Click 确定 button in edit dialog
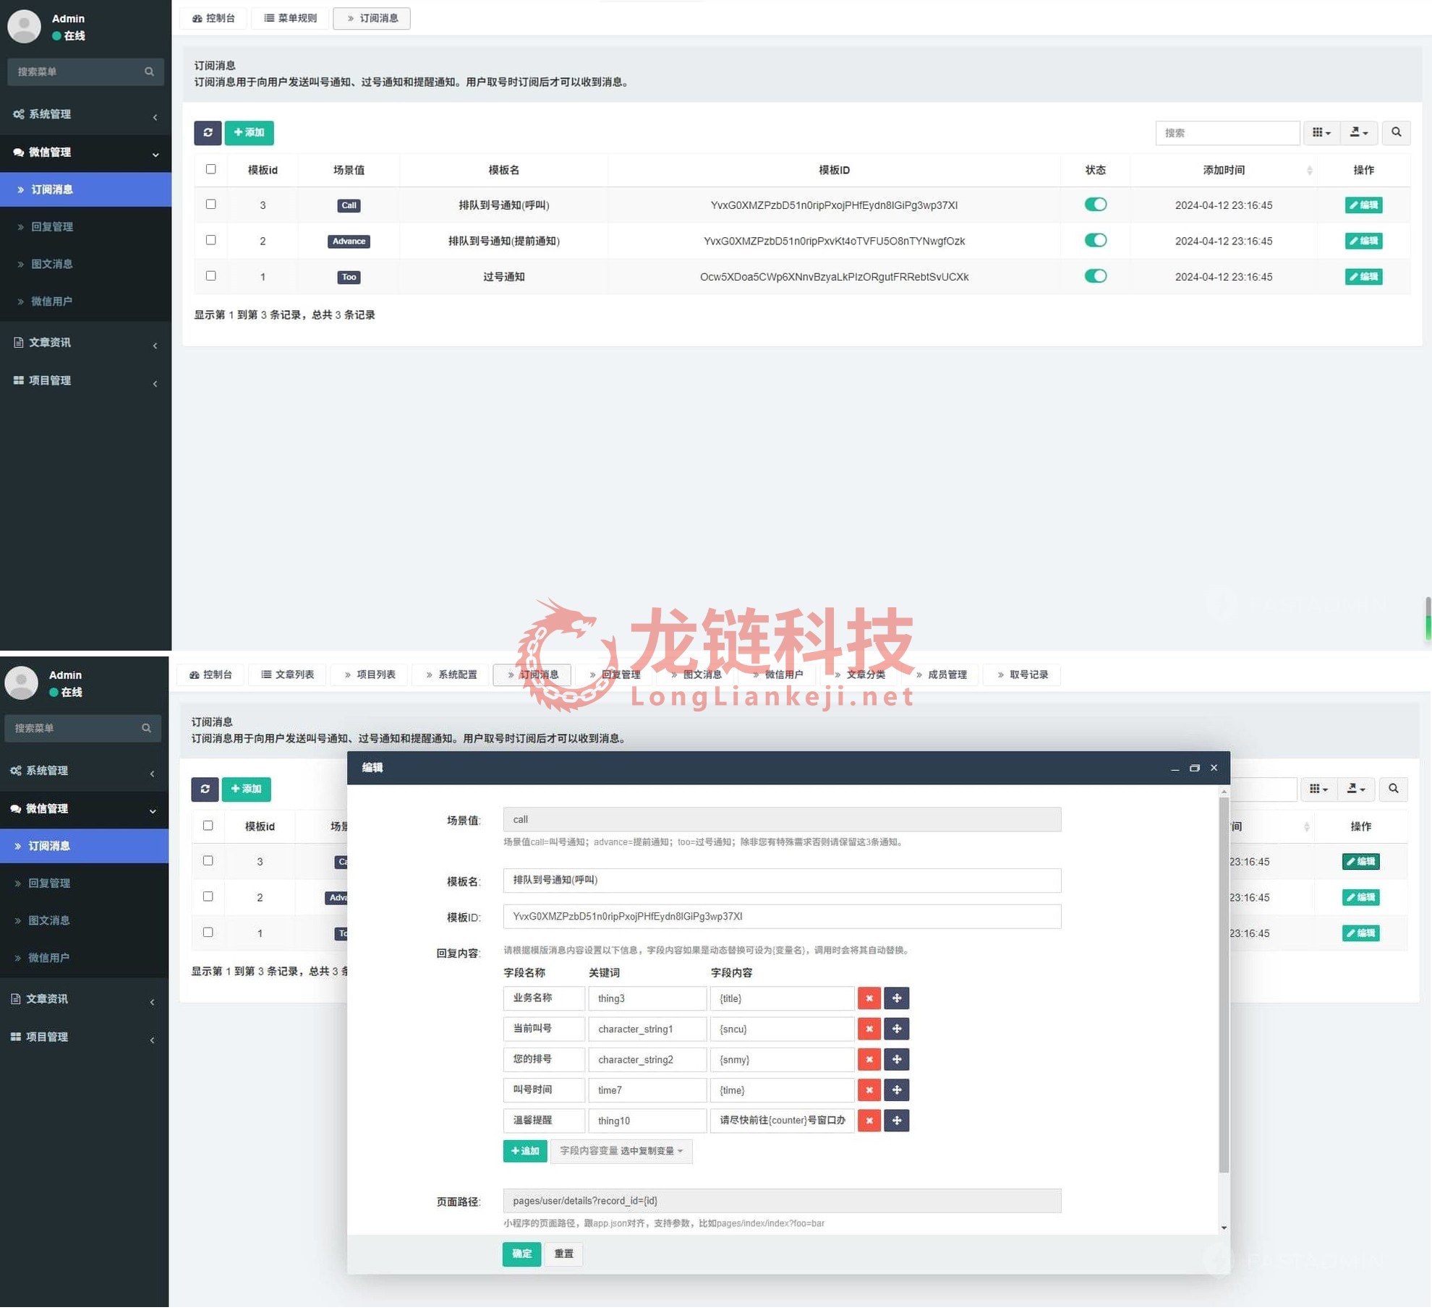This screenshot has width=1432, height=1310. pos(521,1254)
